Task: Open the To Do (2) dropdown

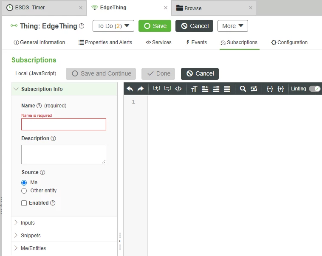Action: tap(113, 26)
